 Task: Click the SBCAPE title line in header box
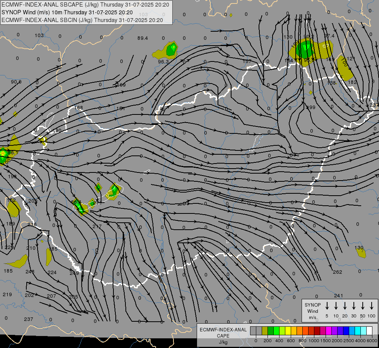(85, 5)
